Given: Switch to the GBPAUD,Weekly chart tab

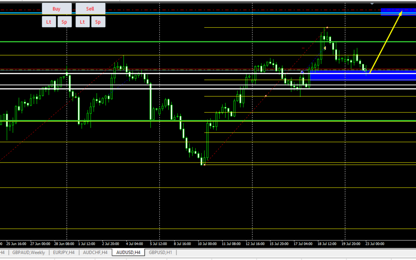Looking at the screenshot, I should (x=29, y=253).
